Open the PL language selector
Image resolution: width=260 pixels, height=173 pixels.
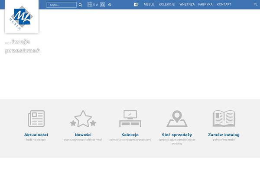pos(255,4)
